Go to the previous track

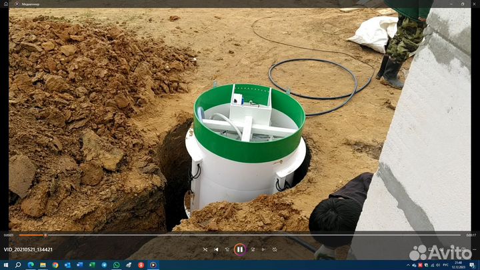click(216, 249)
